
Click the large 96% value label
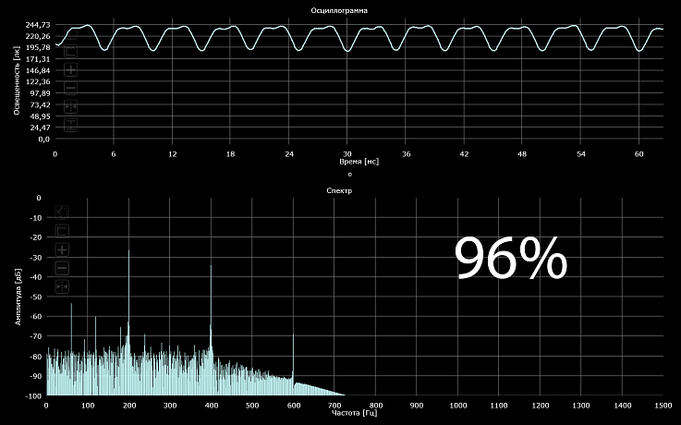click(x=511, y=259)
